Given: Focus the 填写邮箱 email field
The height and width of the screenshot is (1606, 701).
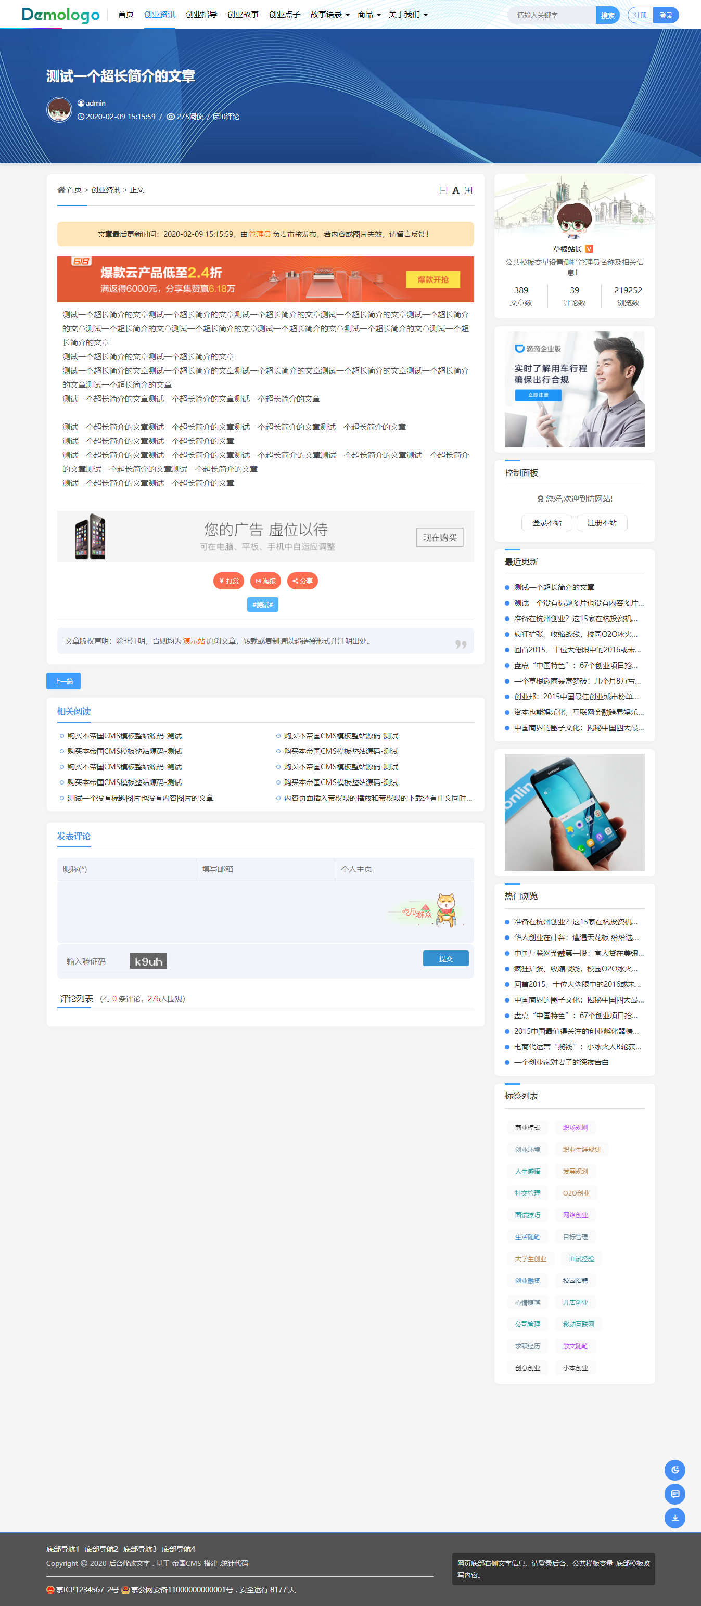Looking at the screenshot, I should 265,868.
